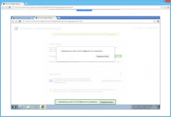Click Uzaktan bağlantıları etkinleştir button

[x=111, y=81]
